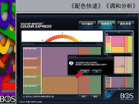Select the purple P80R20b33w36 swatch
139x104 pixels.
[32, 52]
